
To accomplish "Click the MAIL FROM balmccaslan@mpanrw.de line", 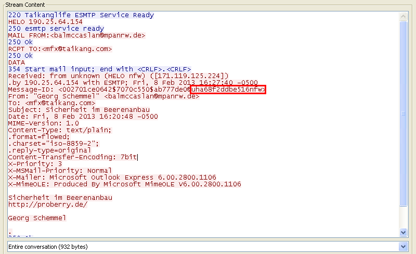I will 76,35.
